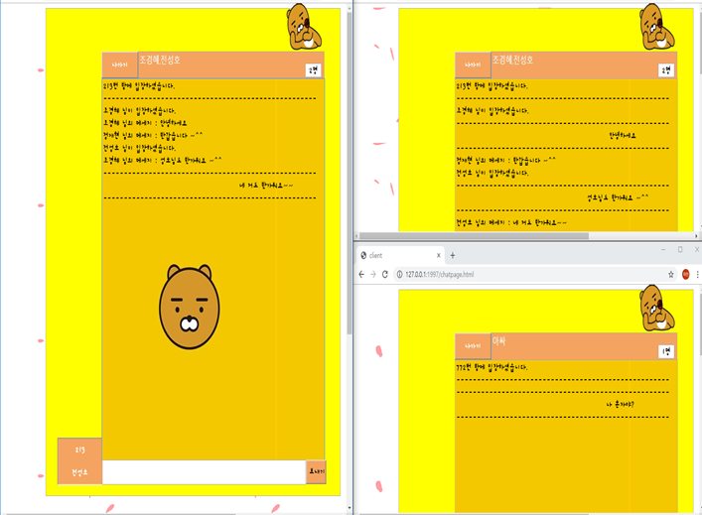The height and width of the screenshot is (515, 702).
Task: Click the 2명 member count badge in the top-right window
Action: click(666, 70)
